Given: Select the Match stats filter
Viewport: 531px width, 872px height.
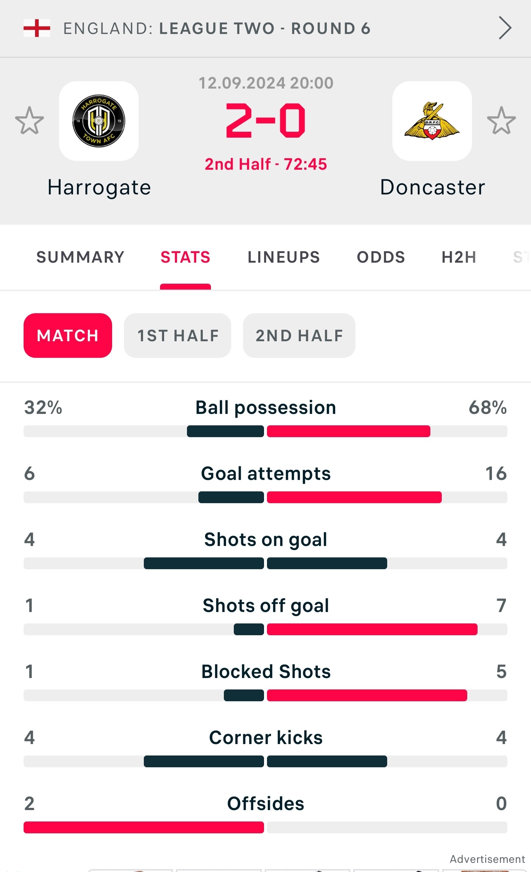Looking at the screenshot, I should coord(68,335).
